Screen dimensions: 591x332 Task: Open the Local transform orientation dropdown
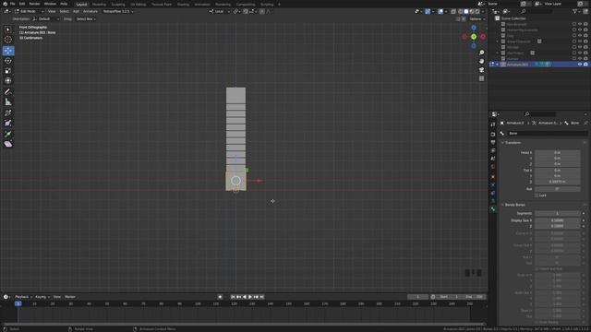click(220, 12)
